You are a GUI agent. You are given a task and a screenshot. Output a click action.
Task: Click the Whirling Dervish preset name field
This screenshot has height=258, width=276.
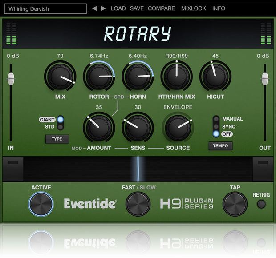pos(45,8)
